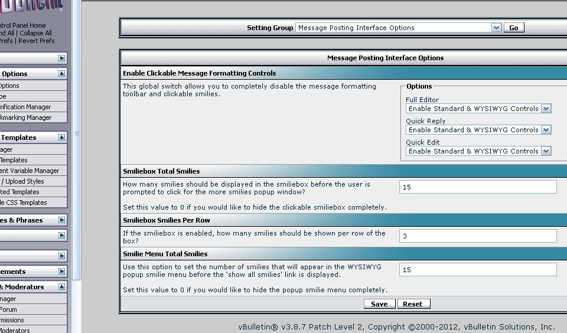Open Replacement Variable Manager in the sidebar
The height and width of the screenshot is (333, 567).
tap(30, 171)
